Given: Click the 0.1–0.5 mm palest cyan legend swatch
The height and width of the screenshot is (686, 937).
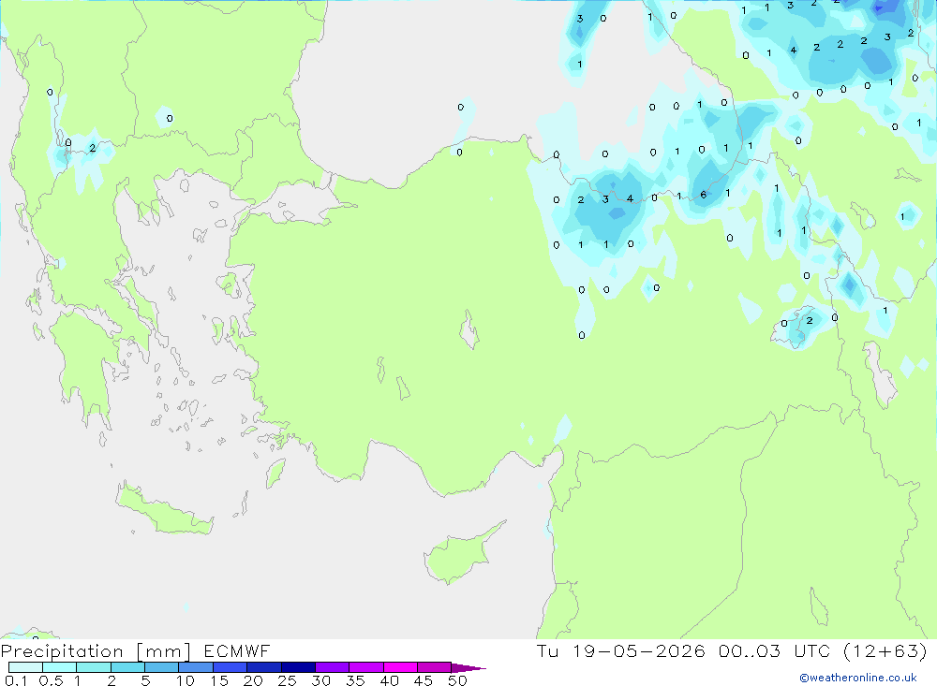Looking at the screenshot, I should (25, 667).
